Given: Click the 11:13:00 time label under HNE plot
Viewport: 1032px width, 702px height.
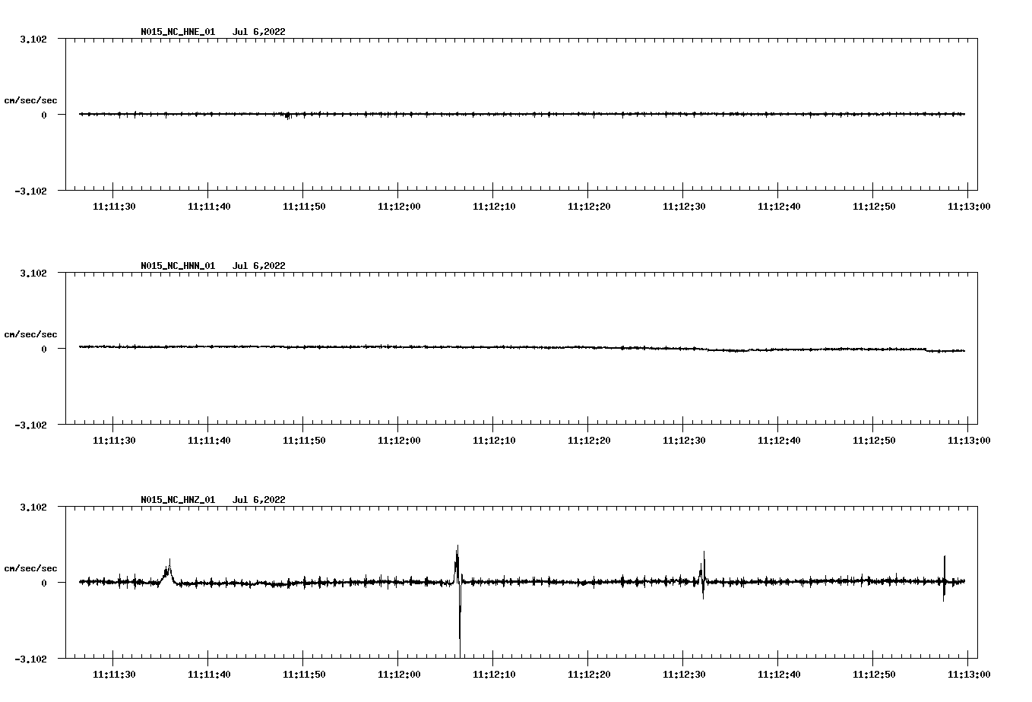Looking at the screenshot, I should coord(968,206).
